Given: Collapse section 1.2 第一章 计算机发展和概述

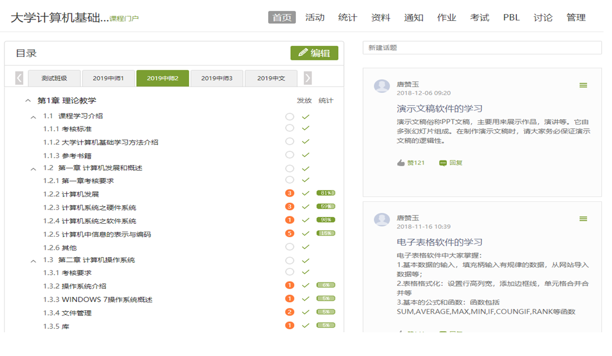Looking at the screenshot, I should point(33,168).
